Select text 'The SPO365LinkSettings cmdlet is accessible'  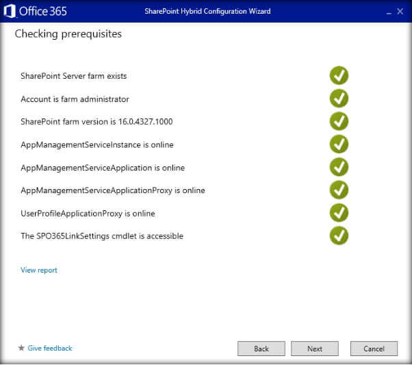(102, 236)
